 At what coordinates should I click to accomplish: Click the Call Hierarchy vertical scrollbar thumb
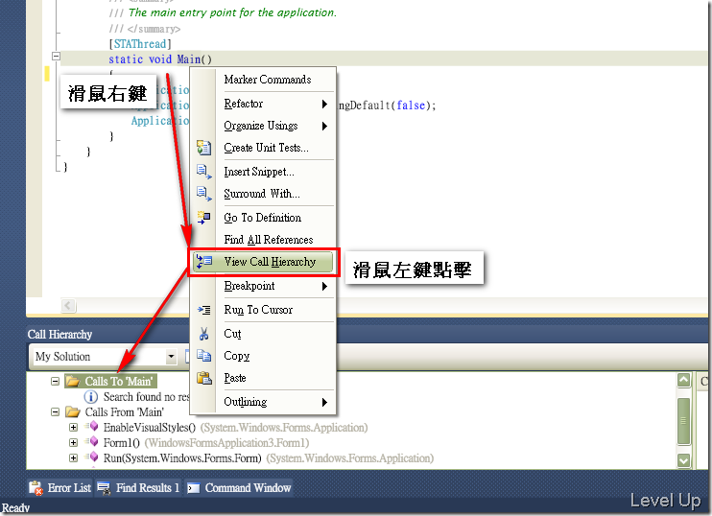point(684,421)
